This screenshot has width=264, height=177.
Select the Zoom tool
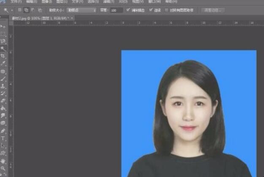pos(3,169)
